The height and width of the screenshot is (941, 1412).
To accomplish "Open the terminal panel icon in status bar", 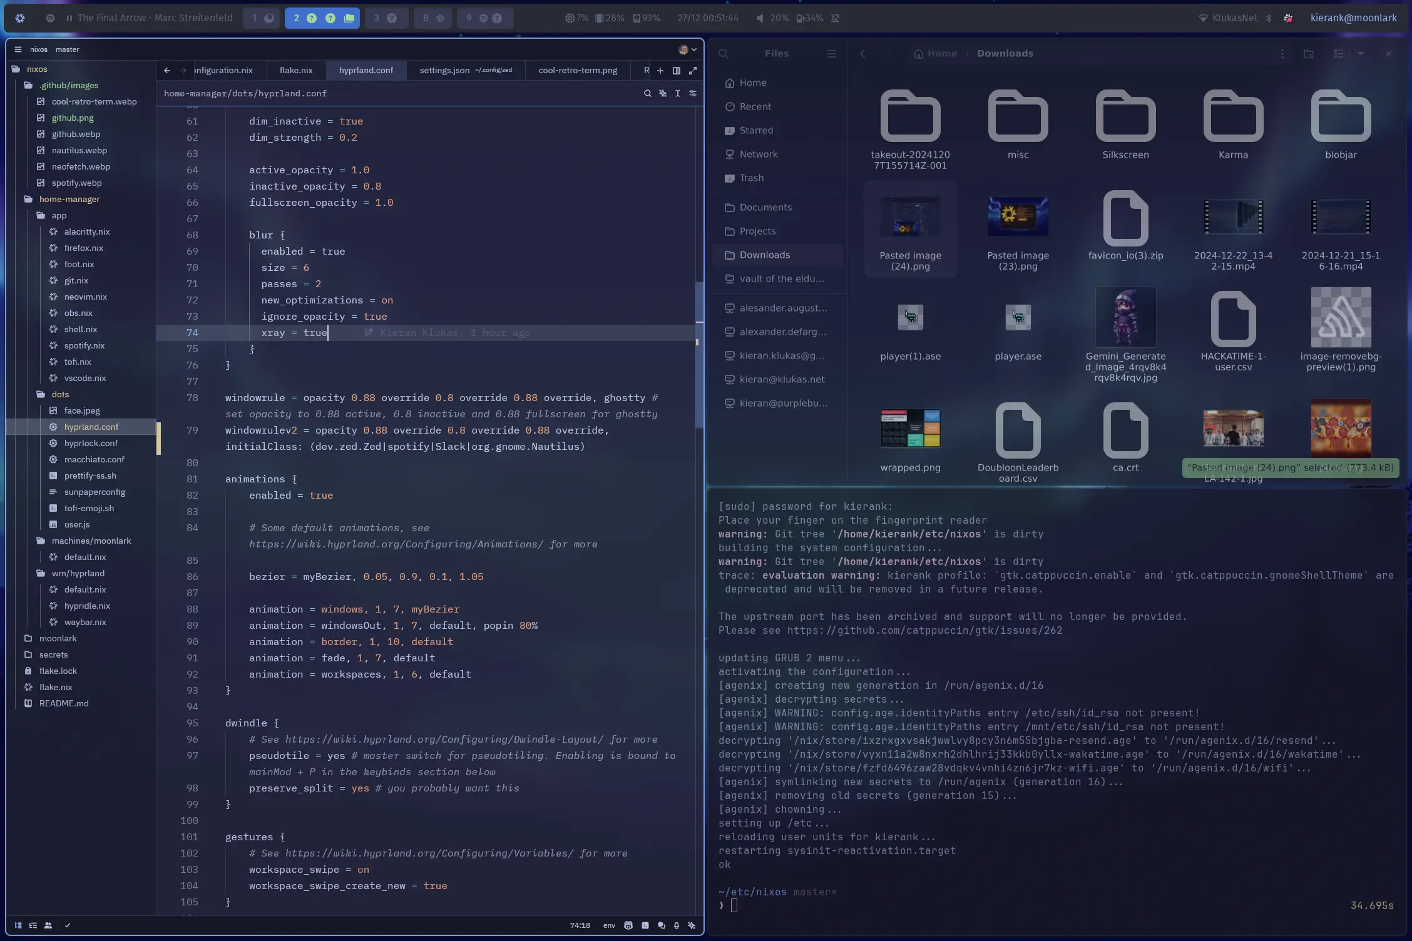I will coord(645,925).
